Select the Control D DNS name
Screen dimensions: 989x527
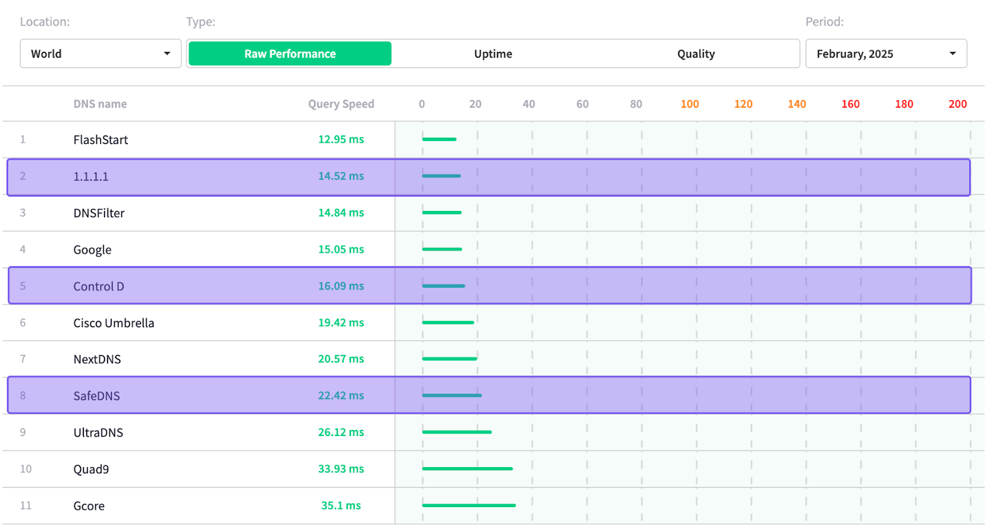pyautogui.click(x=99, y=286)
